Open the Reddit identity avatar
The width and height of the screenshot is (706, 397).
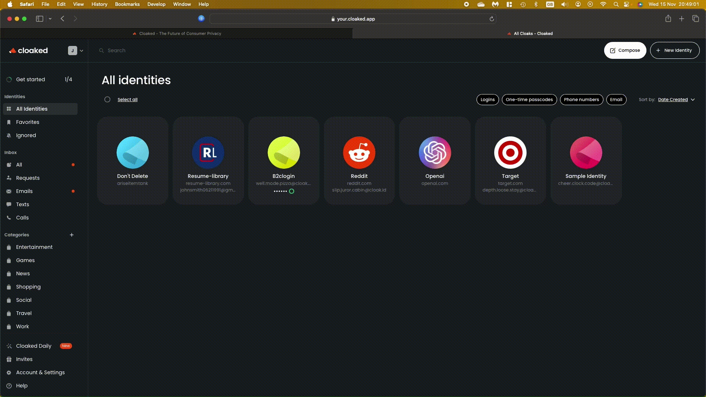(359, 153)
